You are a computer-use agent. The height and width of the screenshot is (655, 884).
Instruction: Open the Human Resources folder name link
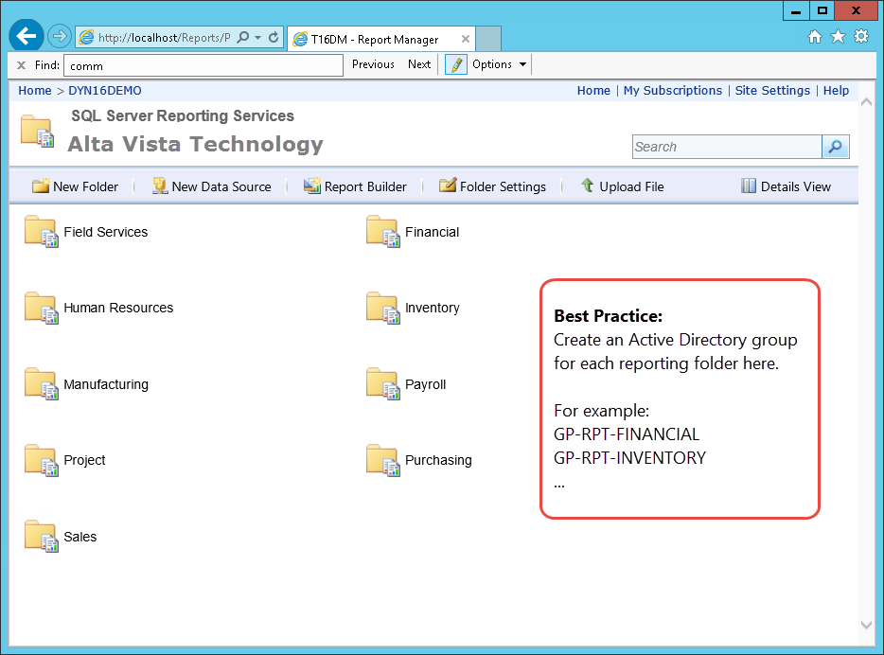(118, 308)
